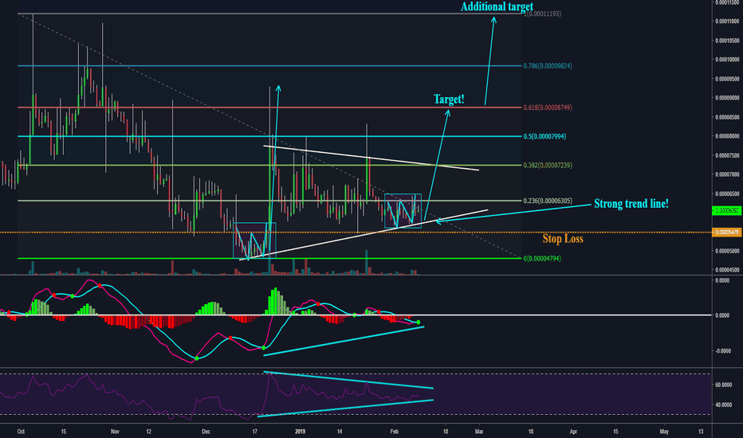Click 0.00007500 on the price axis
The height and width of the screenshot is (438, 743).
[x=727, y=155]
